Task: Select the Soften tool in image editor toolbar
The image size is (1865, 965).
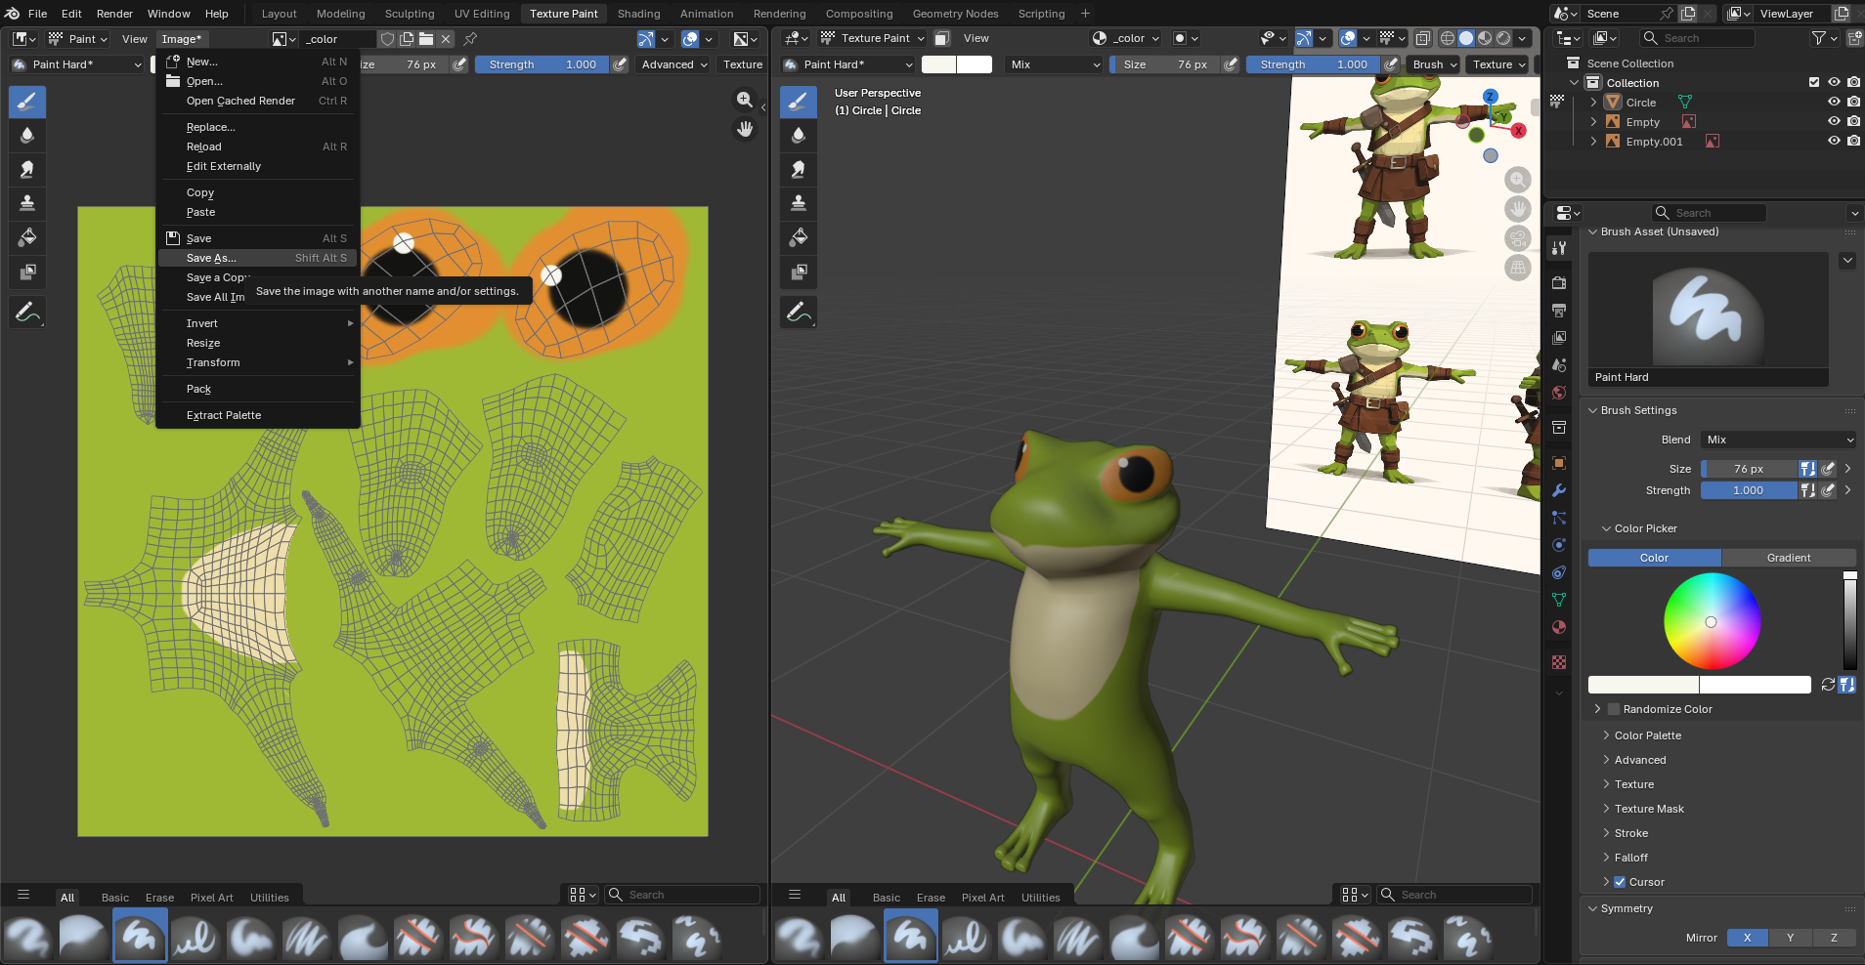Action: pos(27,136)
